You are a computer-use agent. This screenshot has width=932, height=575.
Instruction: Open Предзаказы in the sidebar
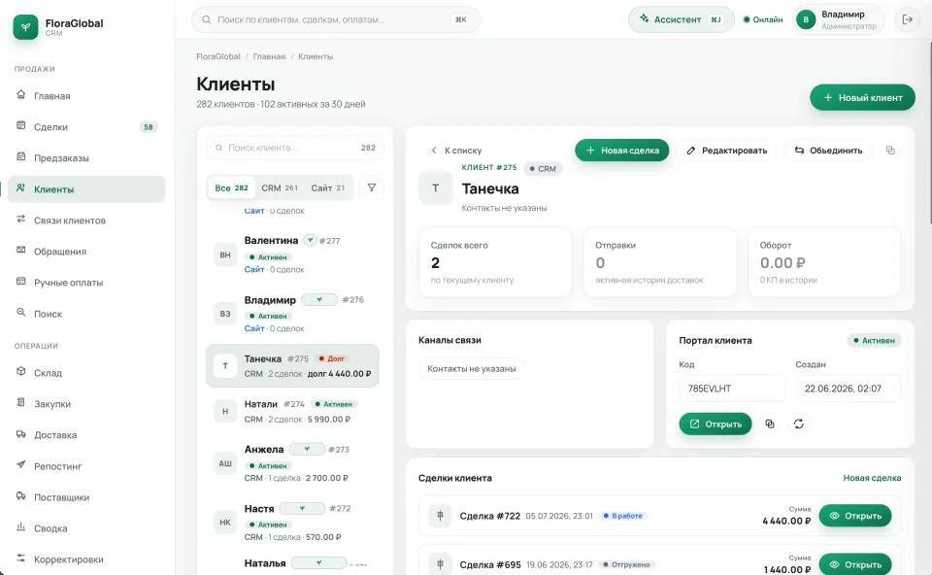86,158
